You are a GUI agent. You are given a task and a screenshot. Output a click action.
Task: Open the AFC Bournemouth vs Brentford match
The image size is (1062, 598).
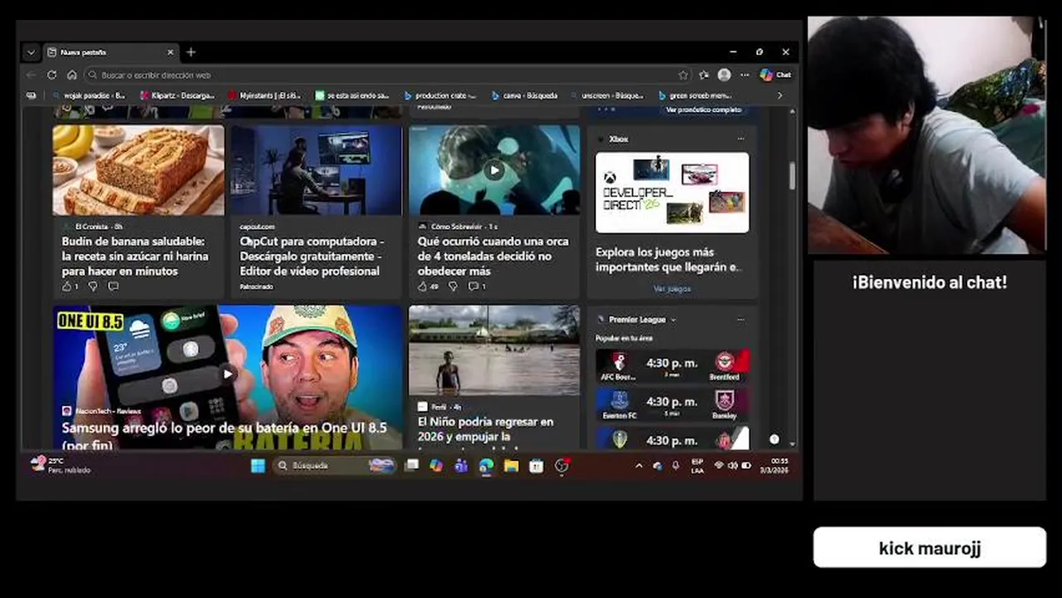(672, 365)
